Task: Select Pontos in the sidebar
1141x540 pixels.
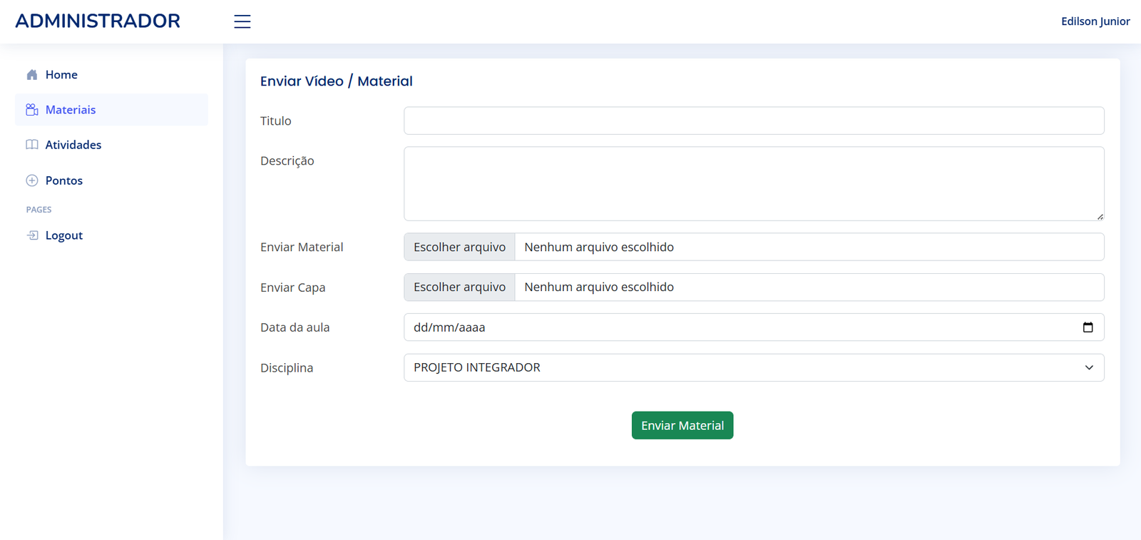Action: pyautogui.click(x=112, y=180)
